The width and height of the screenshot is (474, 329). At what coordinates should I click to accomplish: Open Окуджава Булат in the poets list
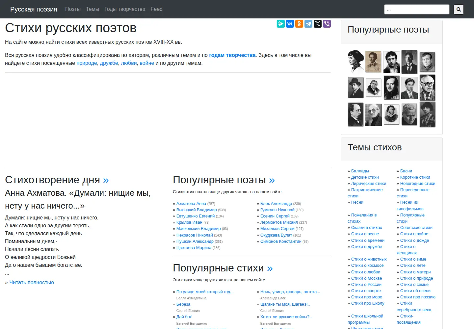[276, 235]
